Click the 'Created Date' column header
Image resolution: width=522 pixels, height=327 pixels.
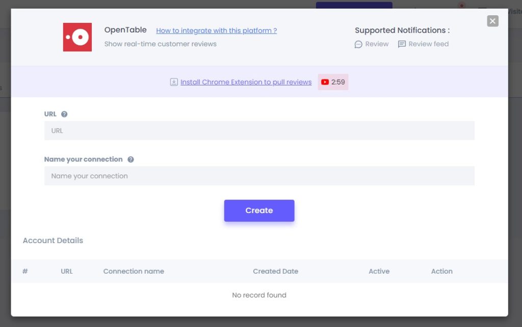coord(275,271)
